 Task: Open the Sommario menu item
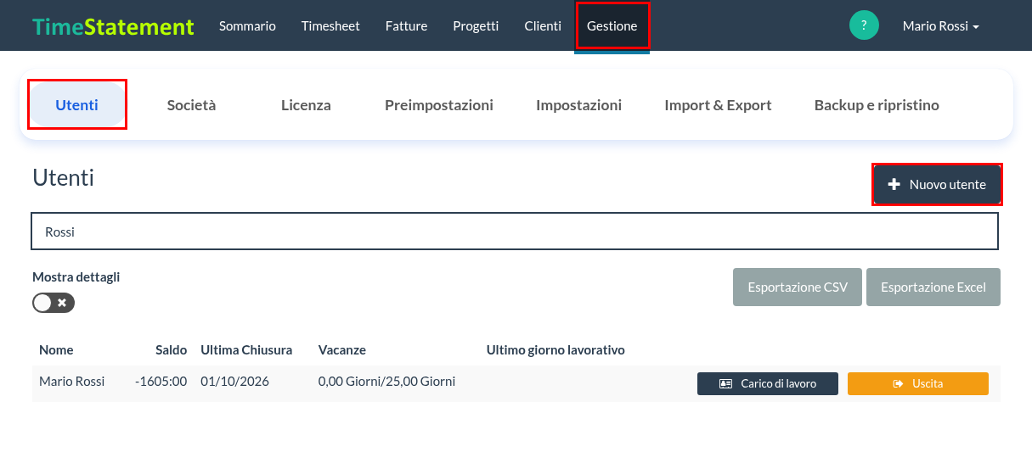247,26
